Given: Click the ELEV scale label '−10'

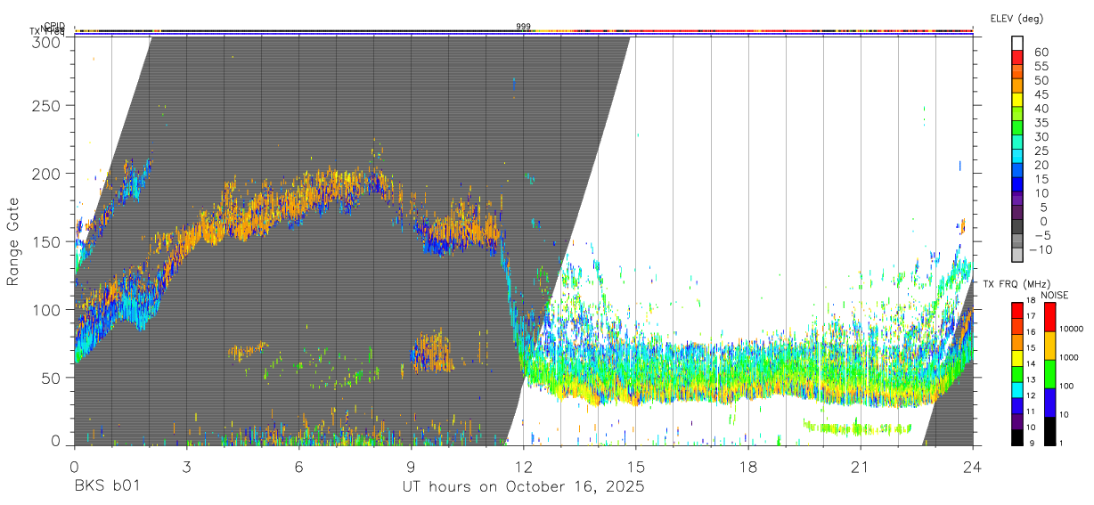Looking at the screenshot, I should point(1041,249).
